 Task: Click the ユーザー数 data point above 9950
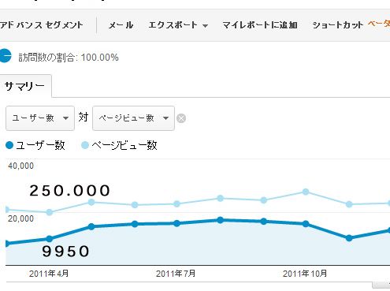50,239
